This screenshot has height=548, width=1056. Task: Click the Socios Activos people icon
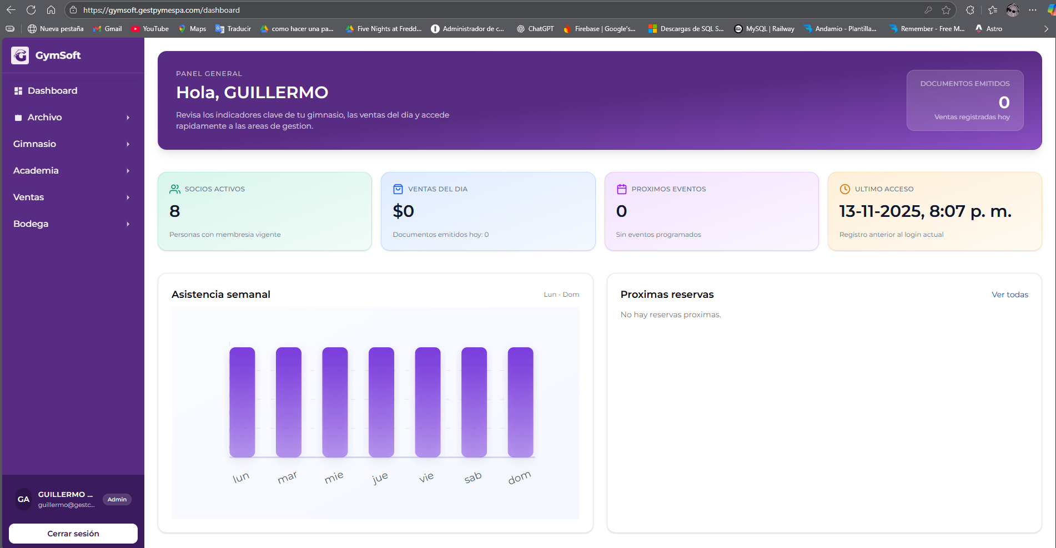(x=175, y=189)
